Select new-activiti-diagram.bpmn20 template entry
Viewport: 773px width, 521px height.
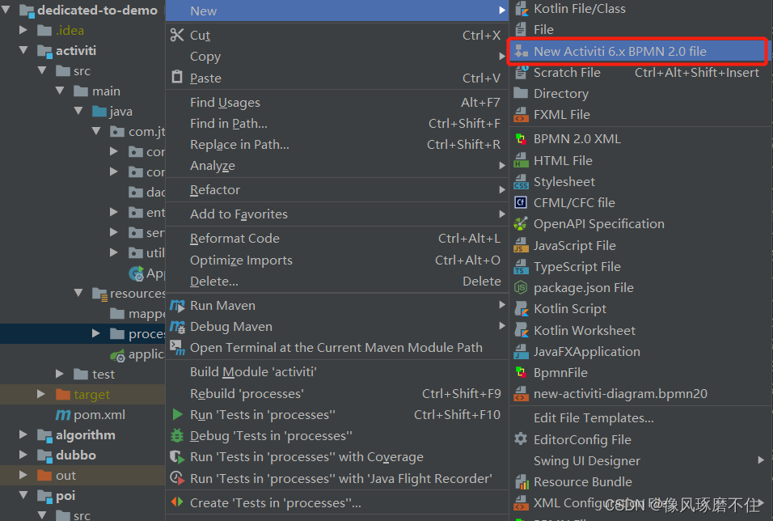pyautogui.click(x=640, y=394)
